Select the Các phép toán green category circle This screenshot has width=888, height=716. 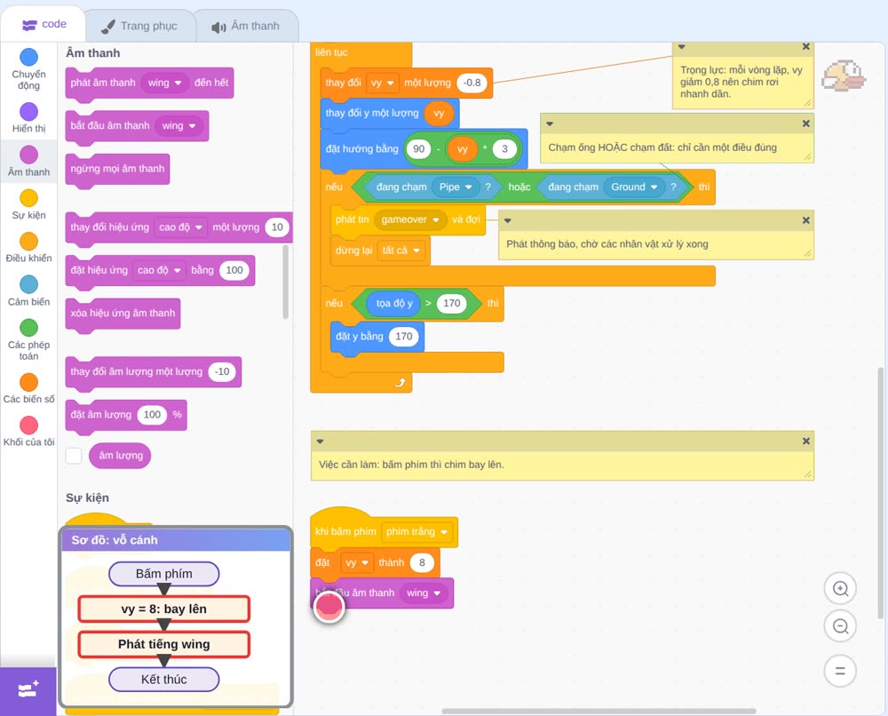point(29,327)
